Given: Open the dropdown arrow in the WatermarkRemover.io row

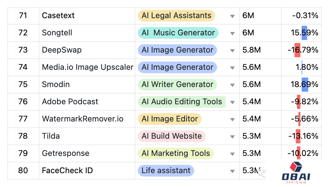Looking at the screenshot, I should 232,119.
